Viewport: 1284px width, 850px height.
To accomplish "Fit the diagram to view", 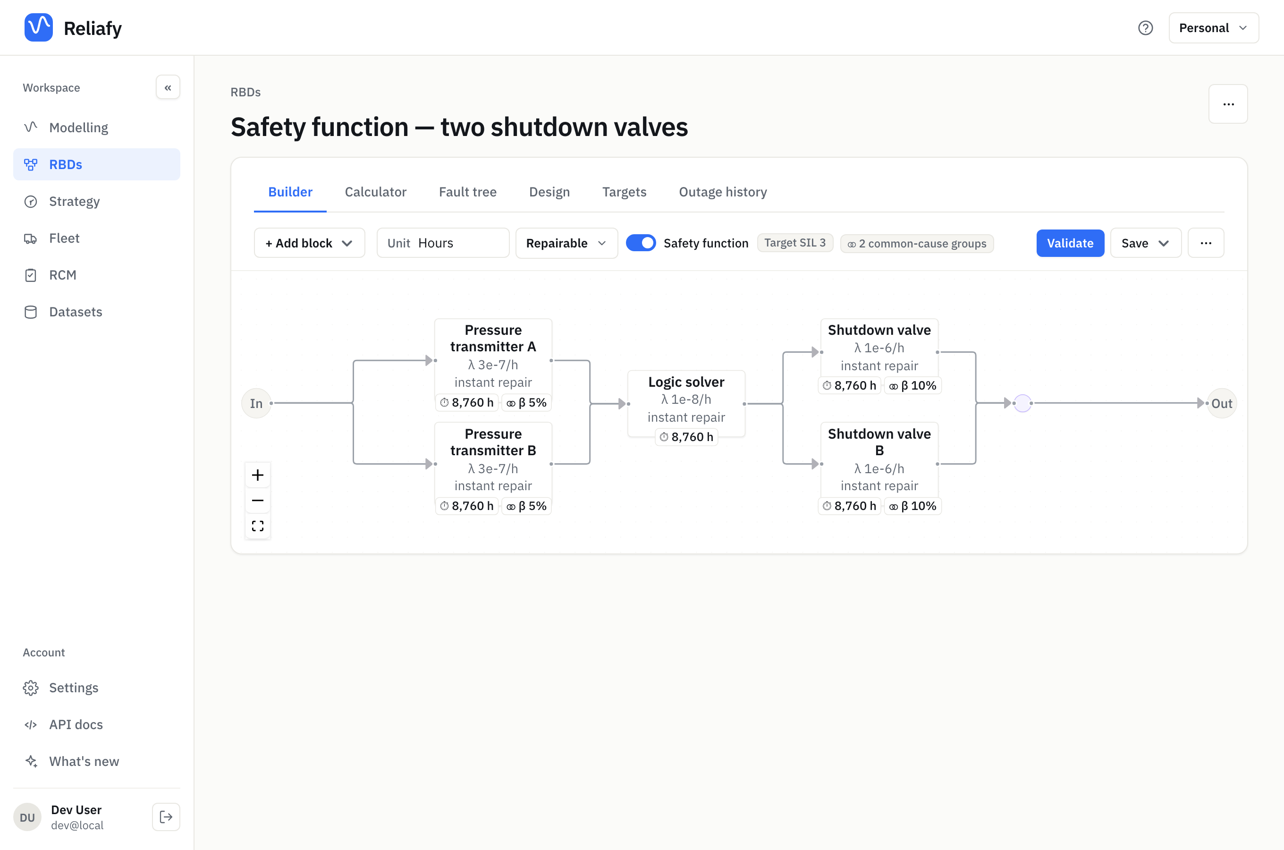I will (258, 526).
